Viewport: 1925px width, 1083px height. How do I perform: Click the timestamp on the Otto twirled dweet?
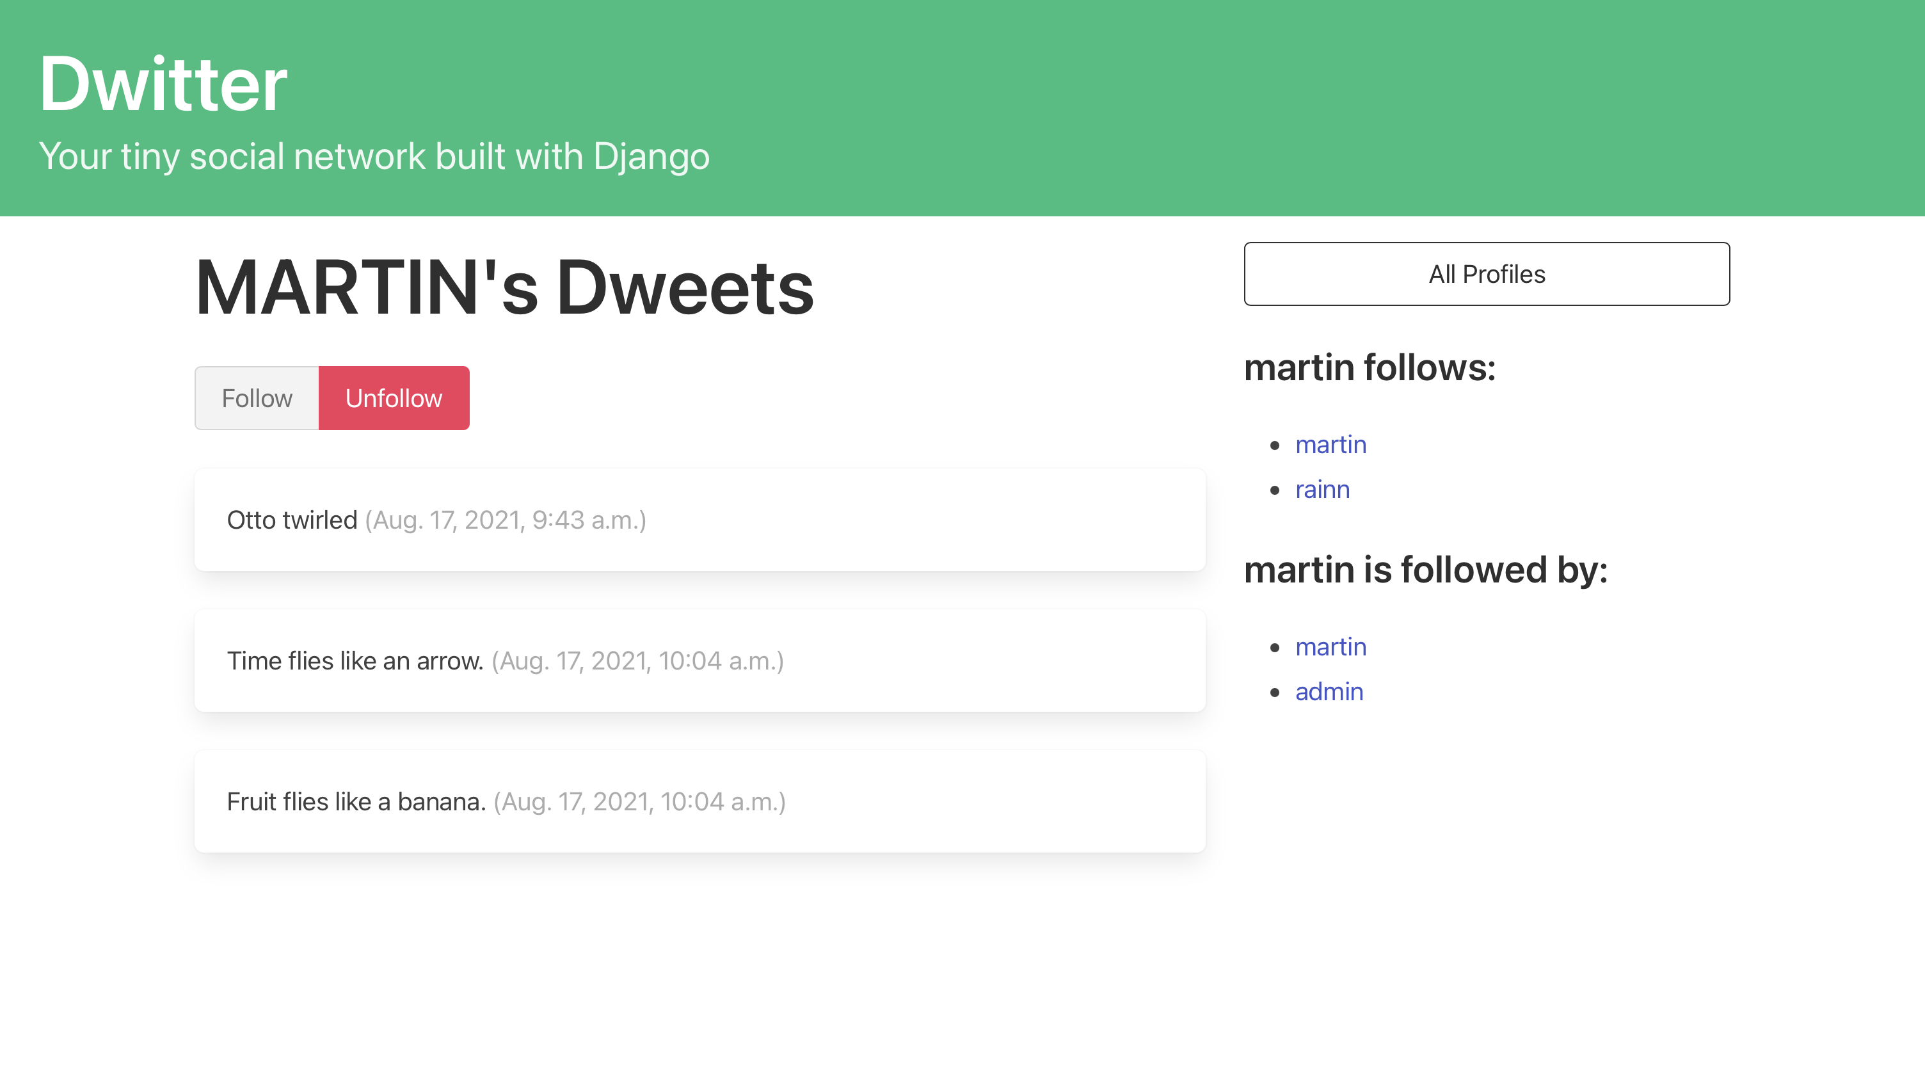point(505,518)
